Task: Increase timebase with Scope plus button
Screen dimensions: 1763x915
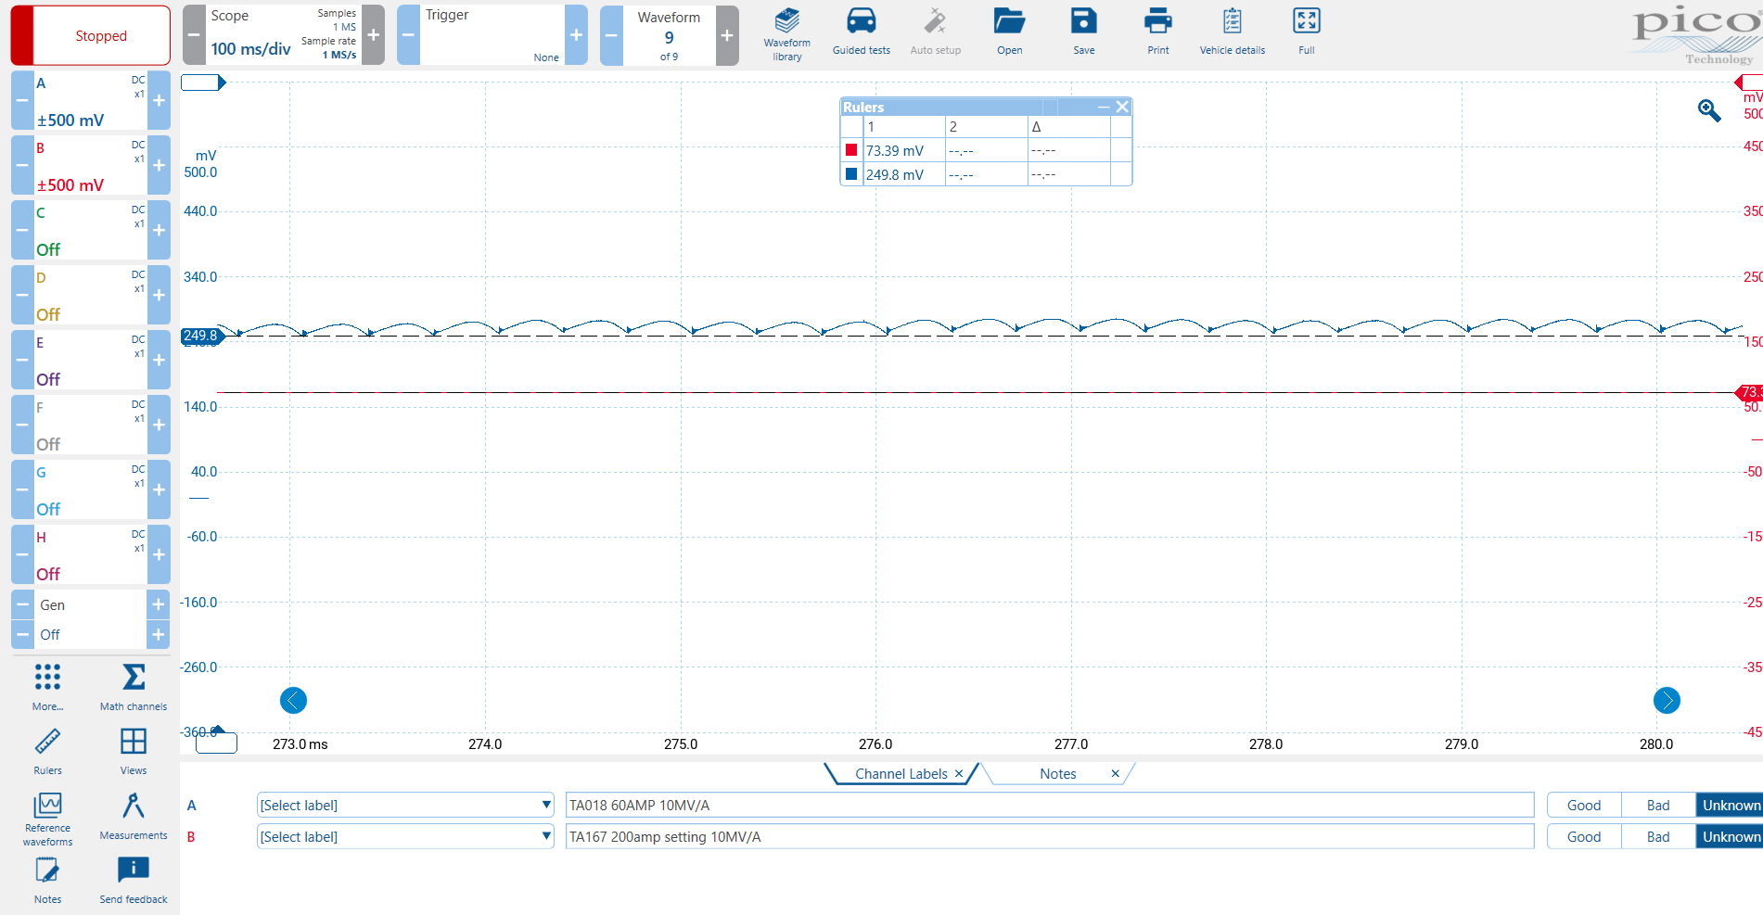Action: 374,35
